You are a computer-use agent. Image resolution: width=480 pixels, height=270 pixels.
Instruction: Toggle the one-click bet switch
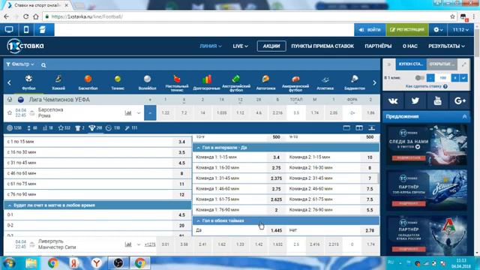[419, 78]
